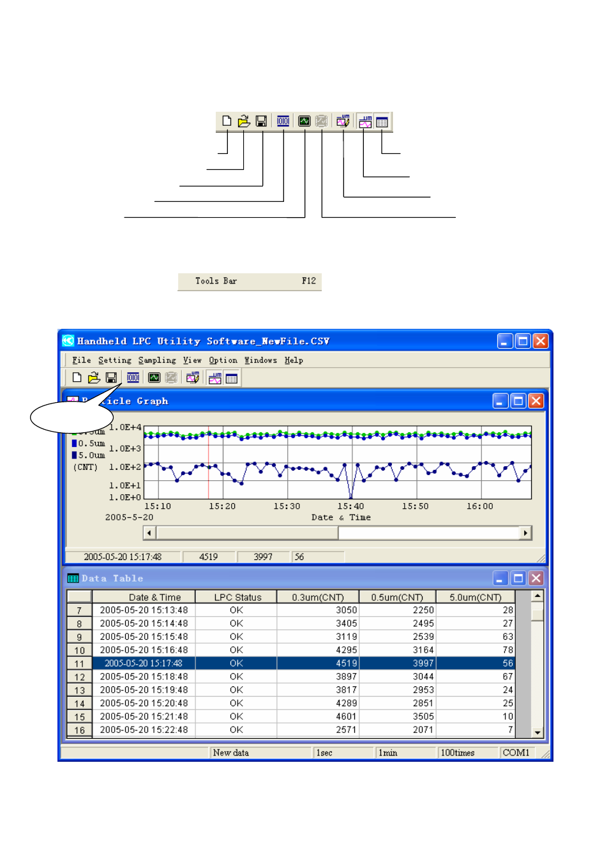
Task: Click Open folder icon in enlarged toolbar illustration
Action: 244,121
